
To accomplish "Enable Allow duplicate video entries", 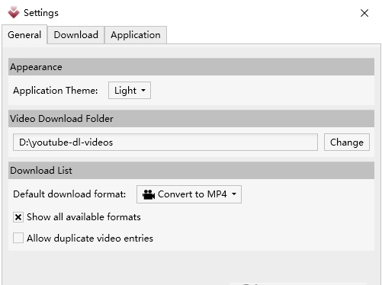I will (x=18, y=239).
